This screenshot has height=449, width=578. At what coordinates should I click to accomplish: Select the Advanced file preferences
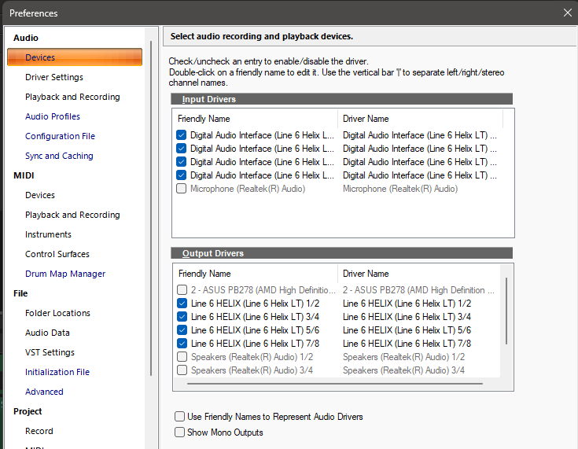point(44,392)
